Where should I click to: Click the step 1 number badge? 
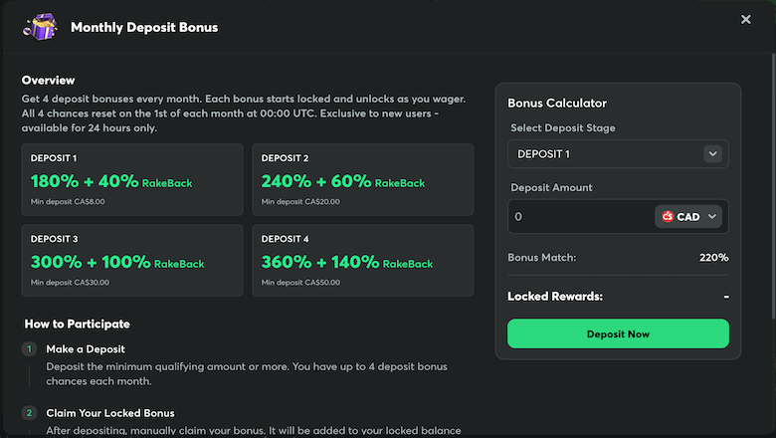tap(29, 349)
